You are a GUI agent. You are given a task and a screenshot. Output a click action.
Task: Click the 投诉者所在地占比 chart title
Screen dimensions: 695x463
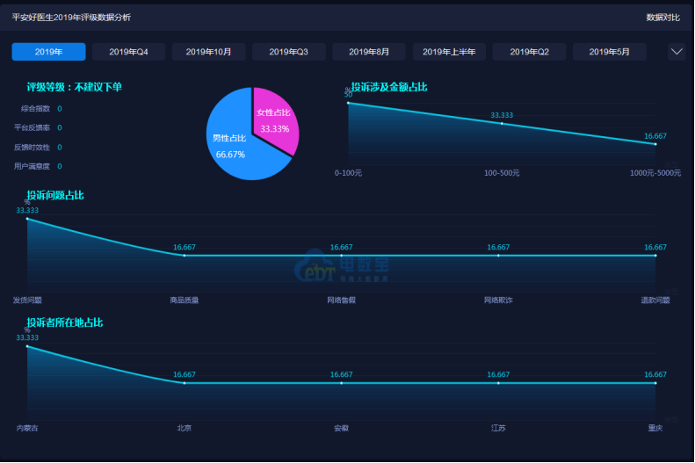65,322
